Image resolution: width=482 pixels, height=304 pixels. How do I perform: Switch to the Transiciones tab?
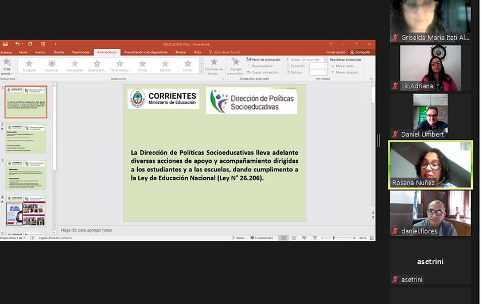tap(80, 52)
